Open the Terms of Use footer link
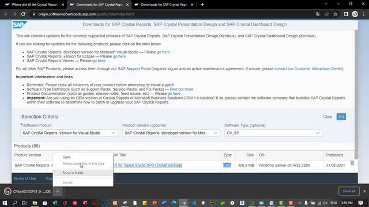This screenshot has height=207, width=369. (25, 178)
